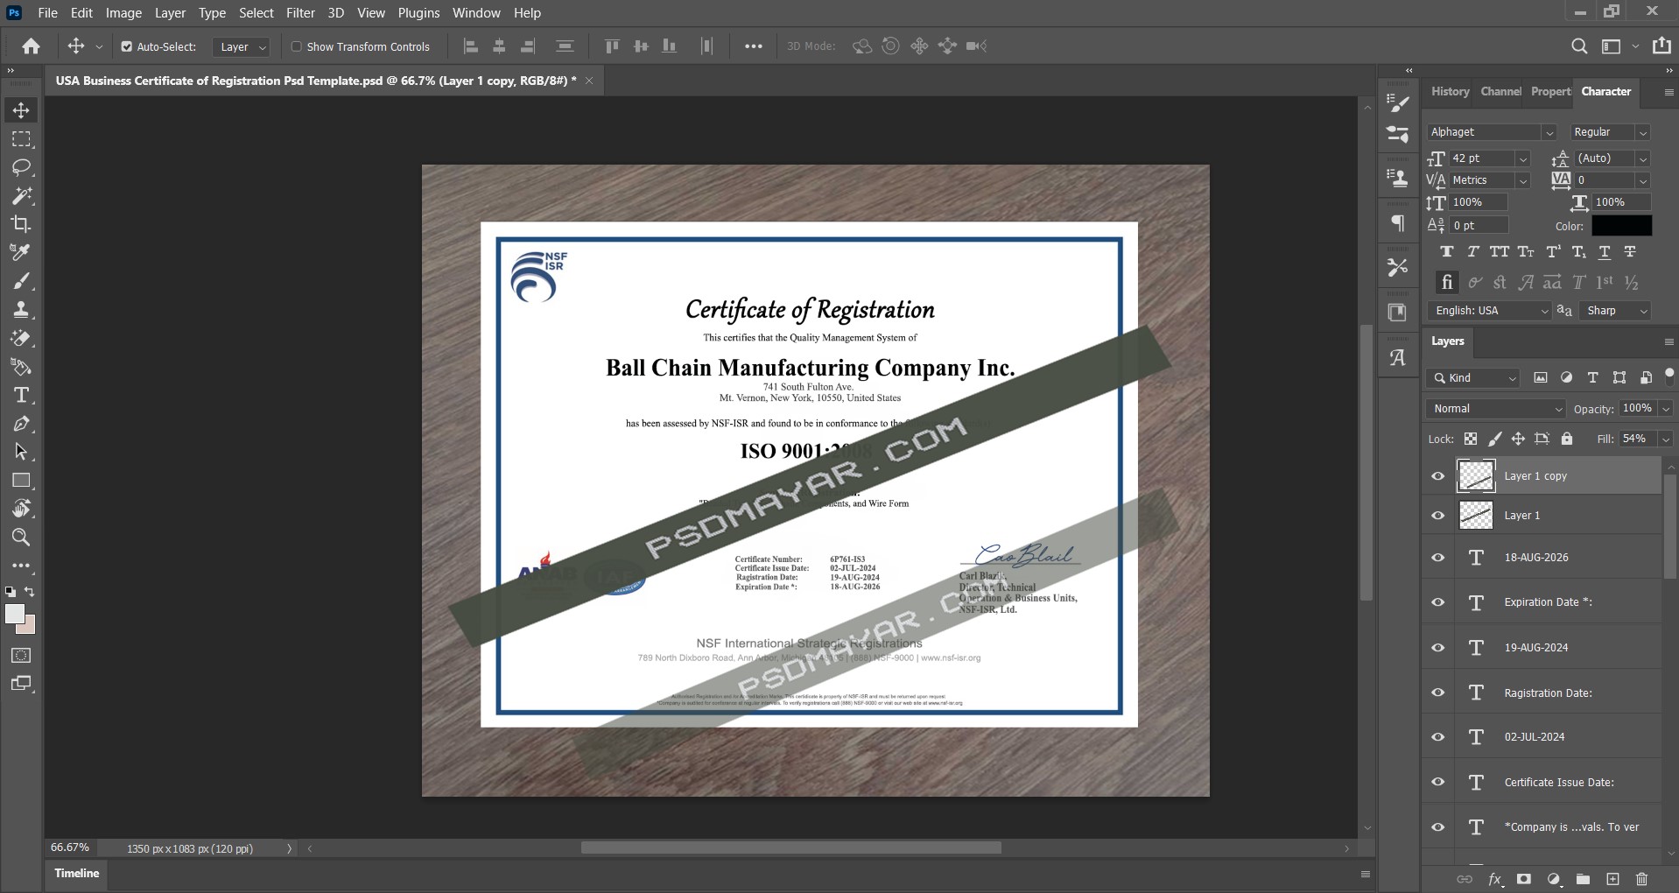
Task: Open the Sharp anti-aliasing dropdown
Action: (1614, 311)
